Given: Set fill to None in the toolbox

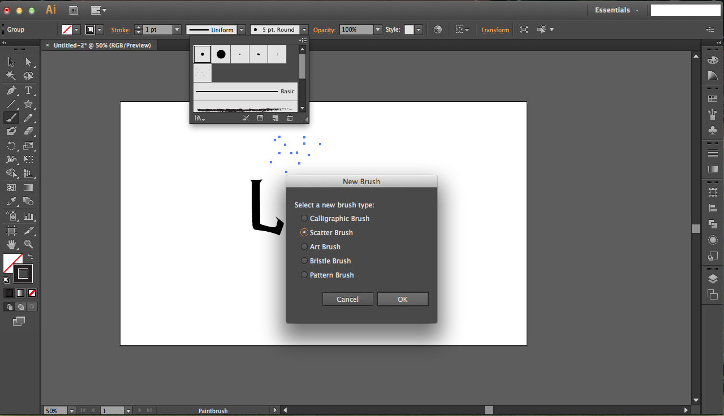Looking at the screenshot, I should [x=32, y=293].
